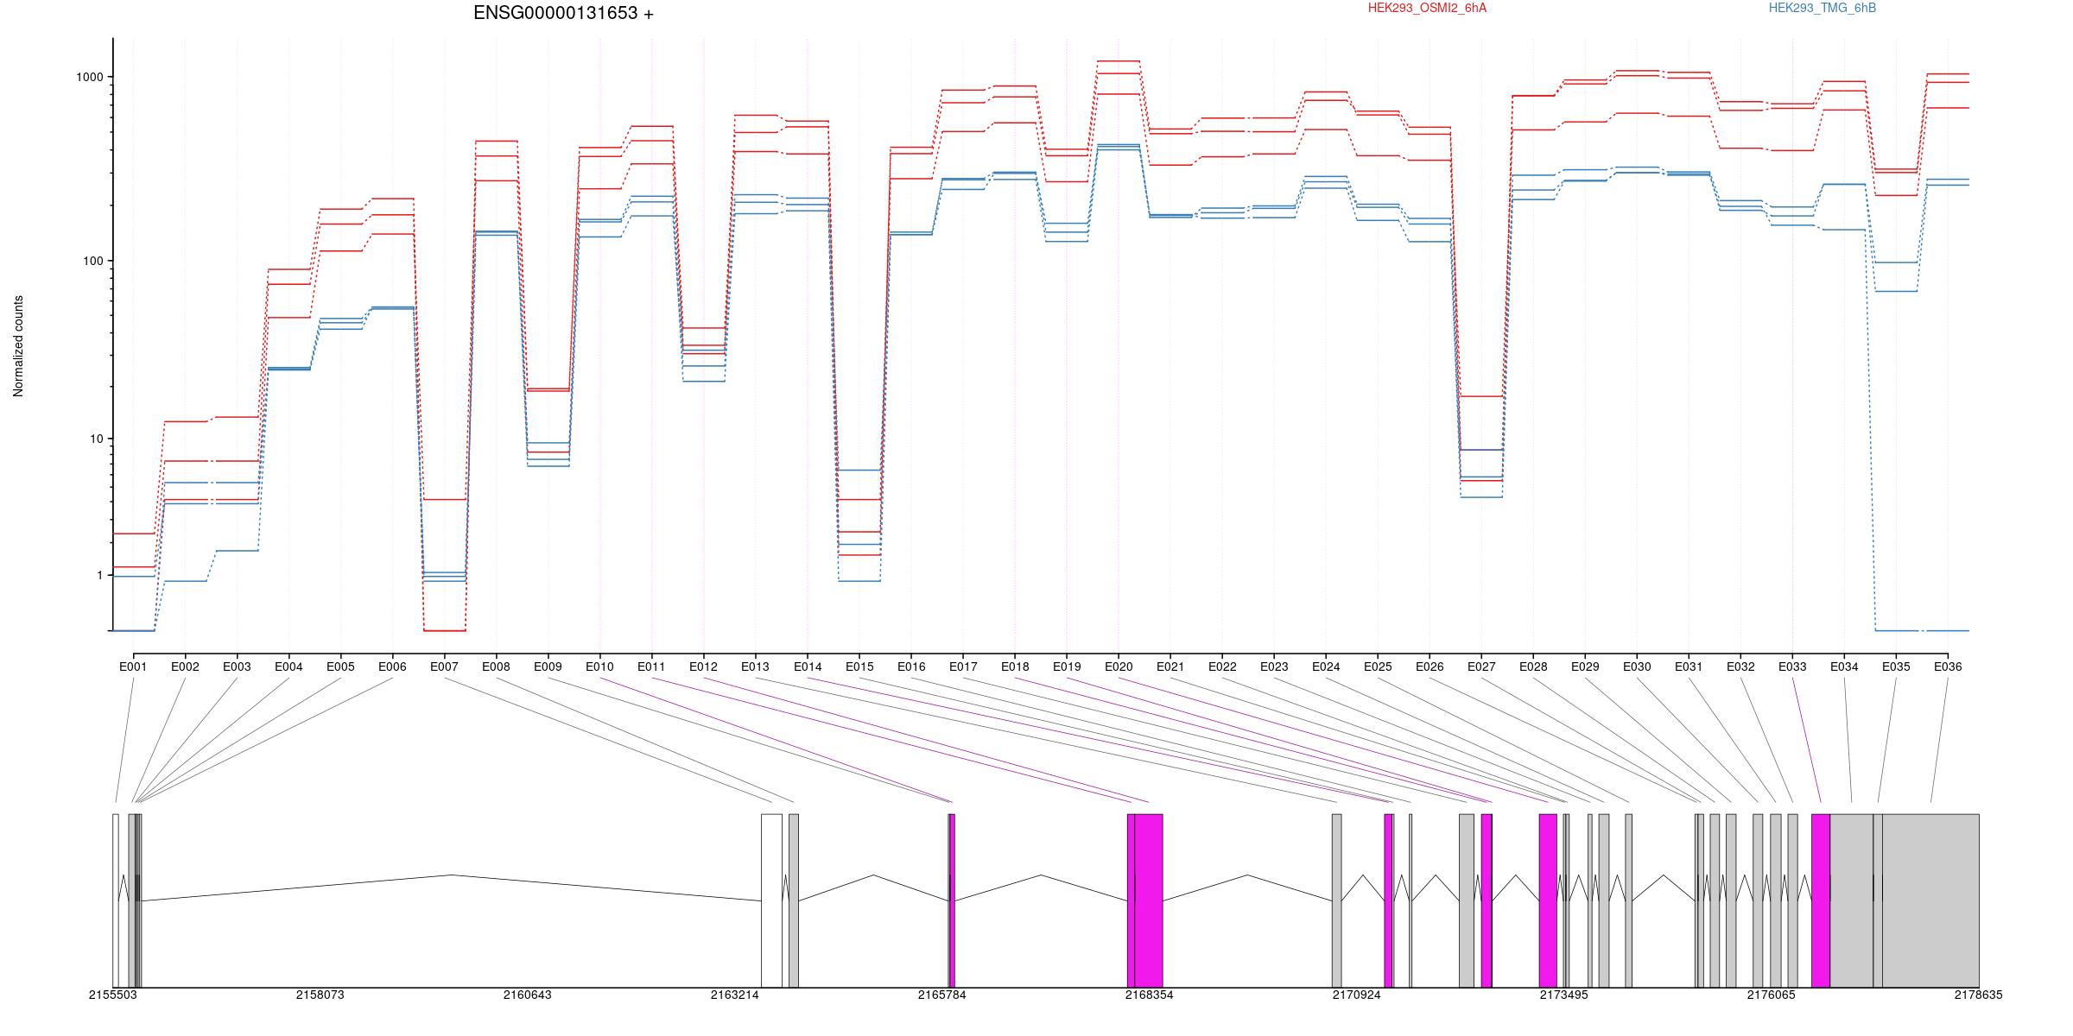Click exon label E004
The width and height of the screenshot is (2073, 1036).
[288, 666]
